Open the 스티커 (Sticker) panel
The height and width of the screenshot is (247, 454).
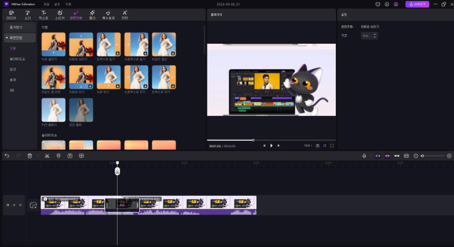coord(60,14)
